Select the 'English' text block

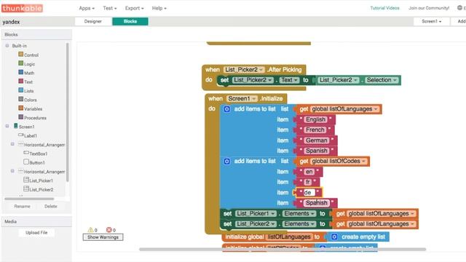[315, 119]
